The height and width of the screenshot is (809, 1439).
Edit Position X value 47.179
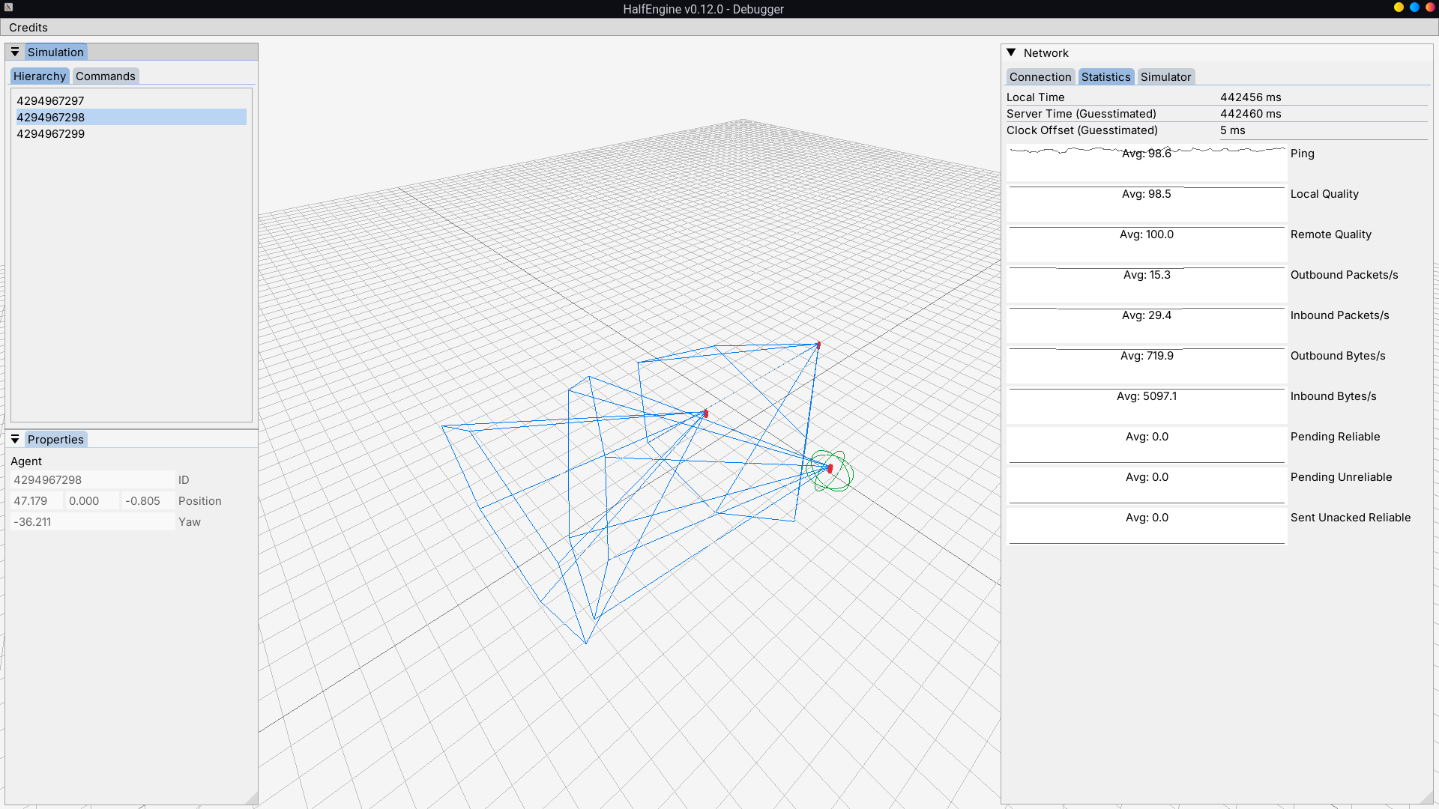pos(37,501)
